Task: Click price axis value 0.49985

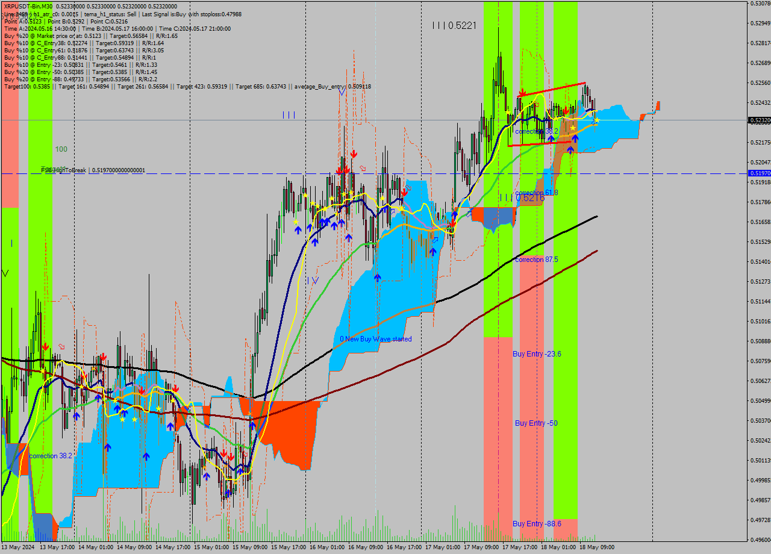Action: point(761,481)
